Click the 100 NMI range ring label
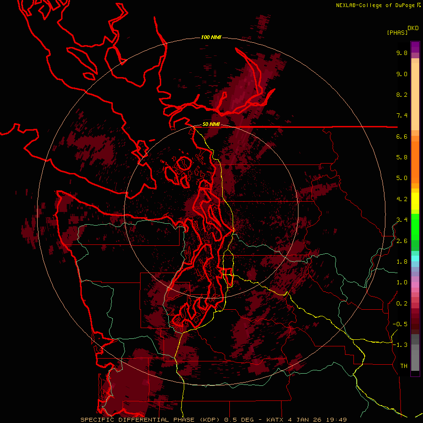Image resolution: width=423 pixels, height=423 pixels. click(211, 37)
